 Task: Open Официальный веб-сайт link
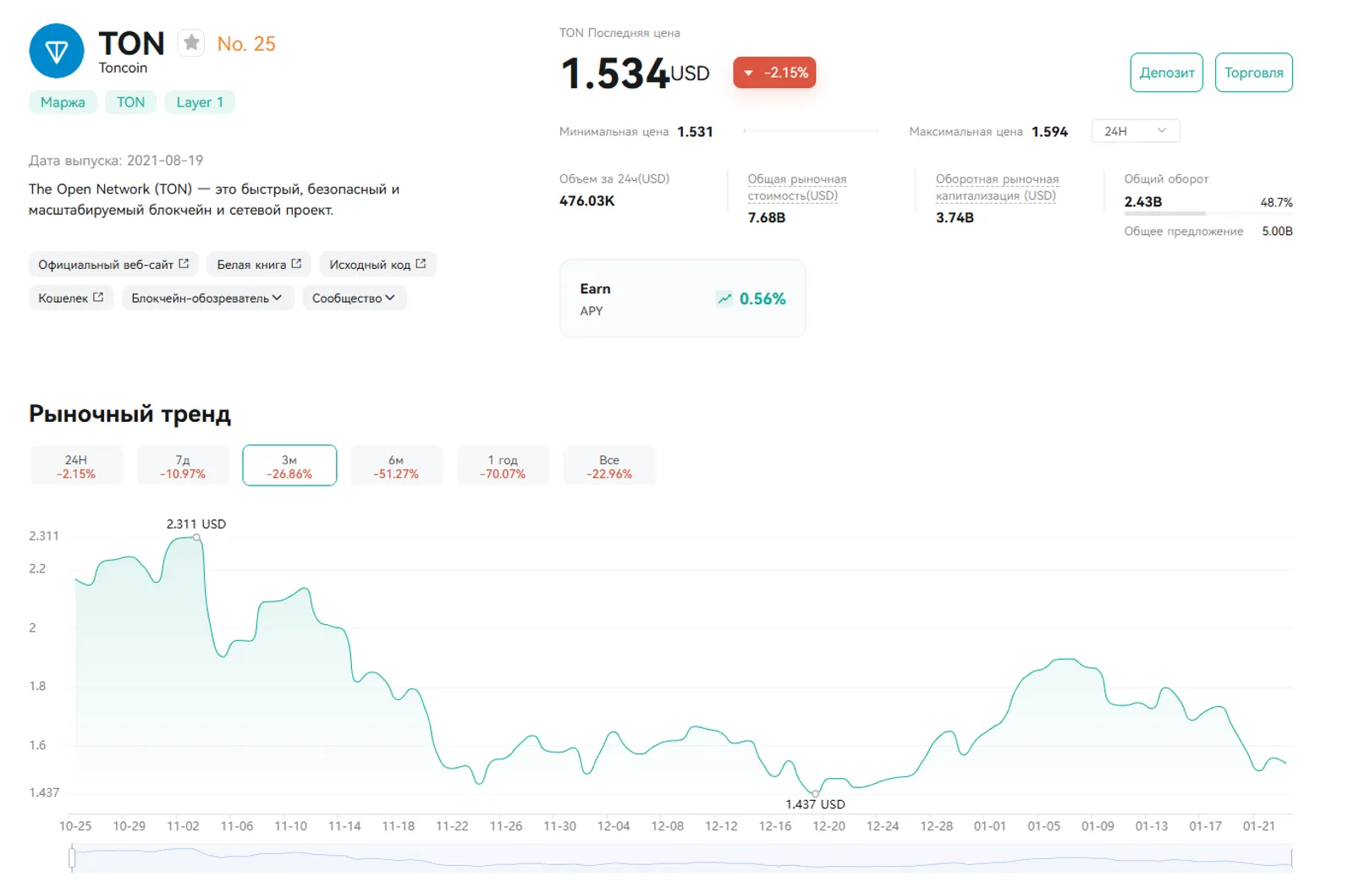click(x=113, y=265)
